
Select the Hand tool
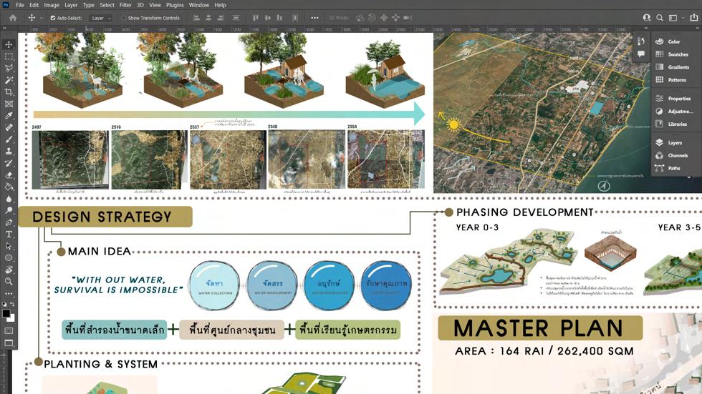(x=9, y=270)
